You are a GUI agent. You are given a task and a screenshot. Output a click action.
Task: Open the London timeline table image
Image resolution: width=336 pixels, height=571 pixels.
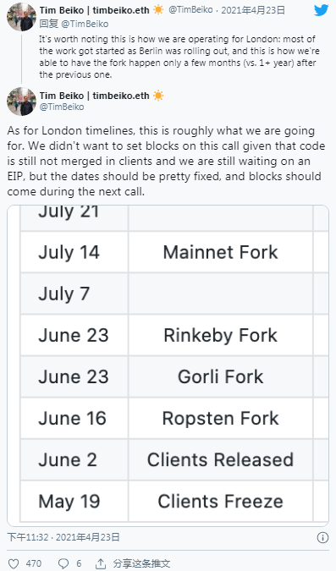pyautogui.click(x=168, y=365)
